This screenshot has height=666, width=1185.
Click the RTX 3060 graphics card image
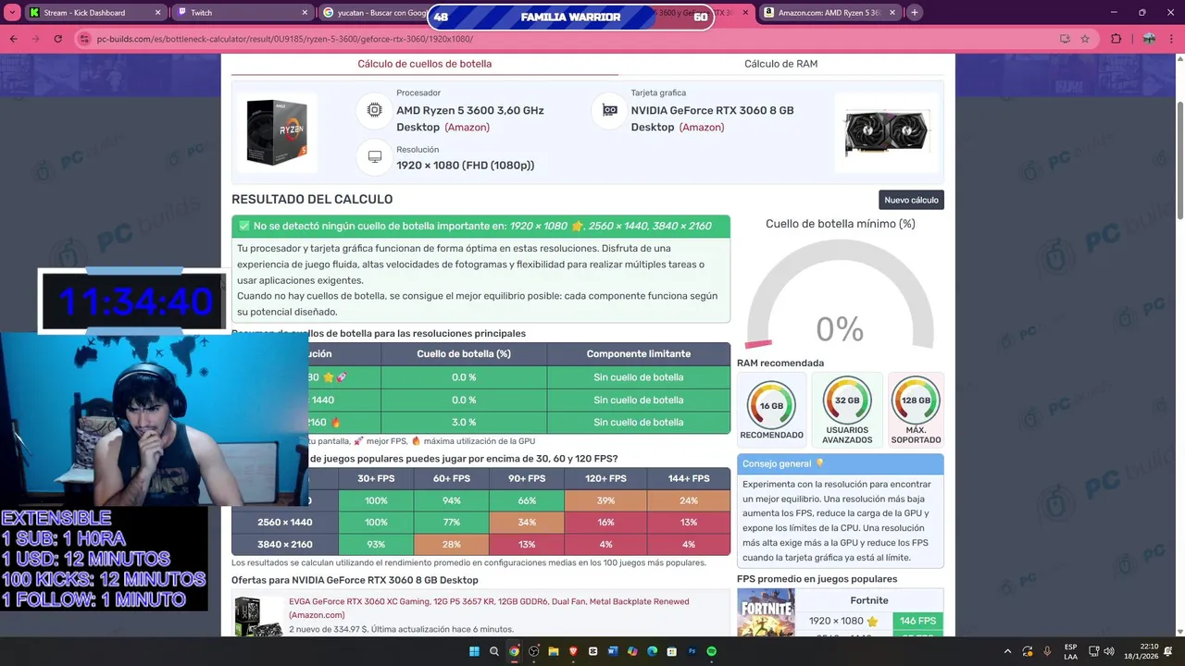pyautogui.click(x=886, y=132)
